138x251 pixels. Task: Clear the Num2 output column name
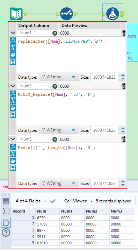55,86
